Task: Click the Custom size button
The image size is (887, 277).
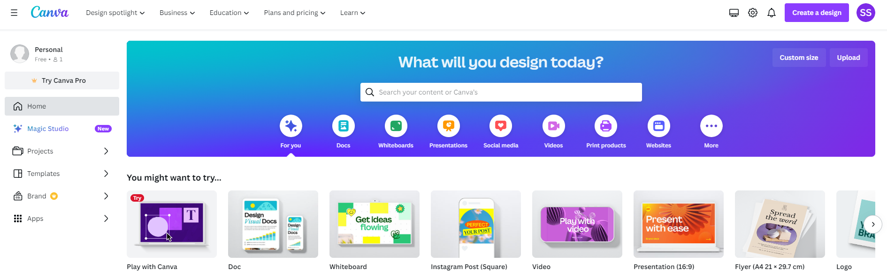Action: click(x=799, y=58)
